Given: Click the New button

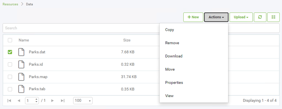Looking at the screenshot, I should pyautogui.click(x=193, y=17).
